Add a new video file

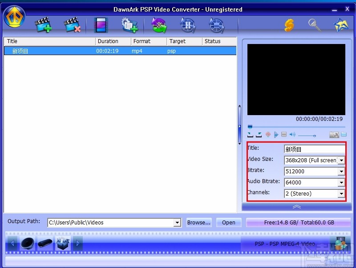tap(42, 25)
